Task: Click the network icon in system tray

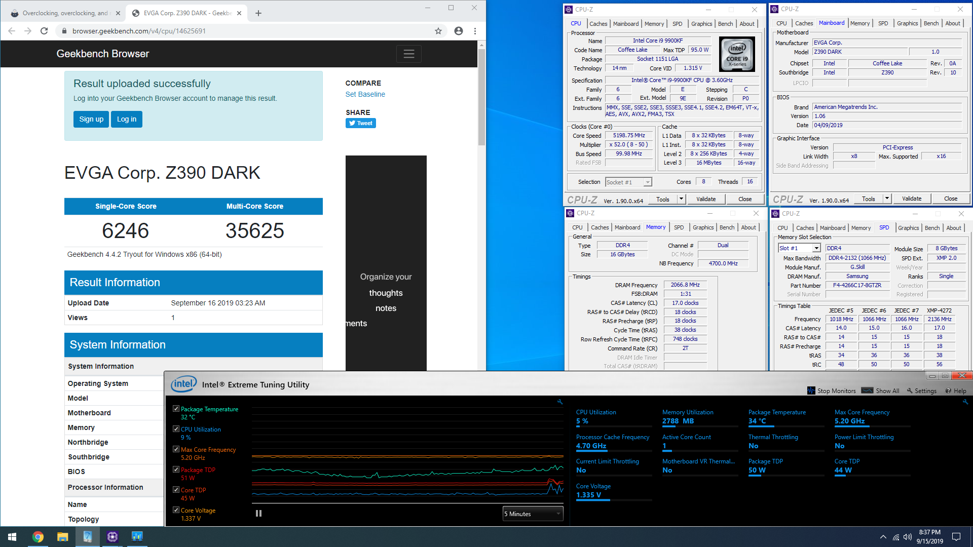Action: click(895, 537)
